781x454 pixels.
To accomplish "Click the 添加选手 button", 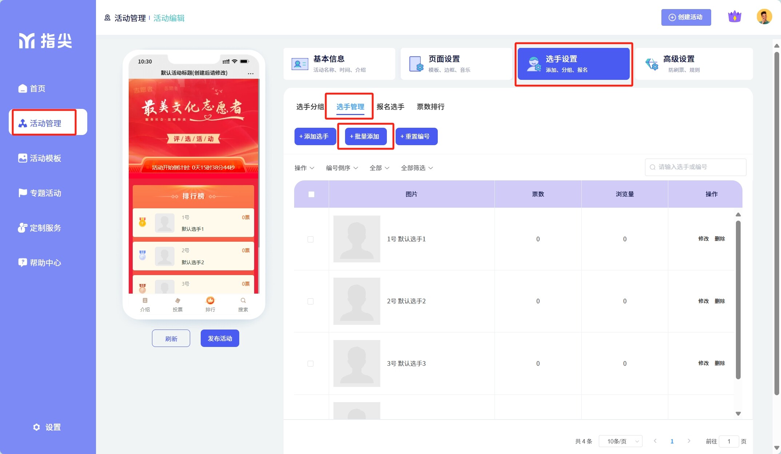I will coord(315,136).
